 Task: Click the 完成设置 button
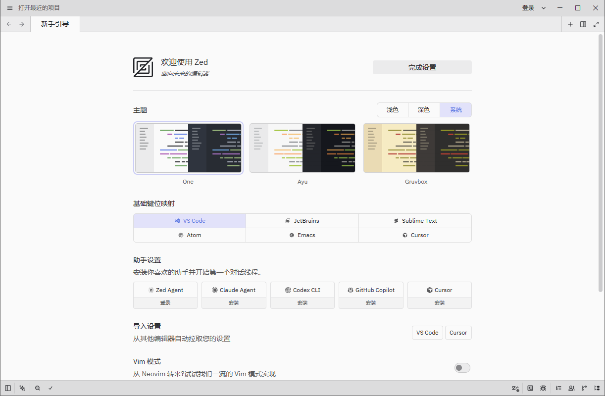click(x=422, y=67)
